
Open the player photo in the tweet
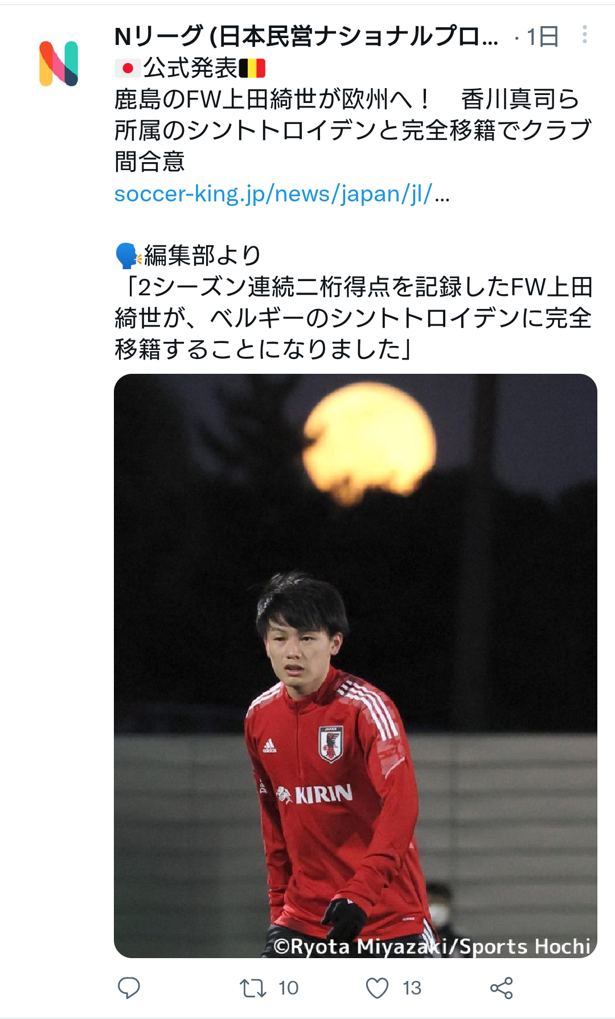pos(355,666)
